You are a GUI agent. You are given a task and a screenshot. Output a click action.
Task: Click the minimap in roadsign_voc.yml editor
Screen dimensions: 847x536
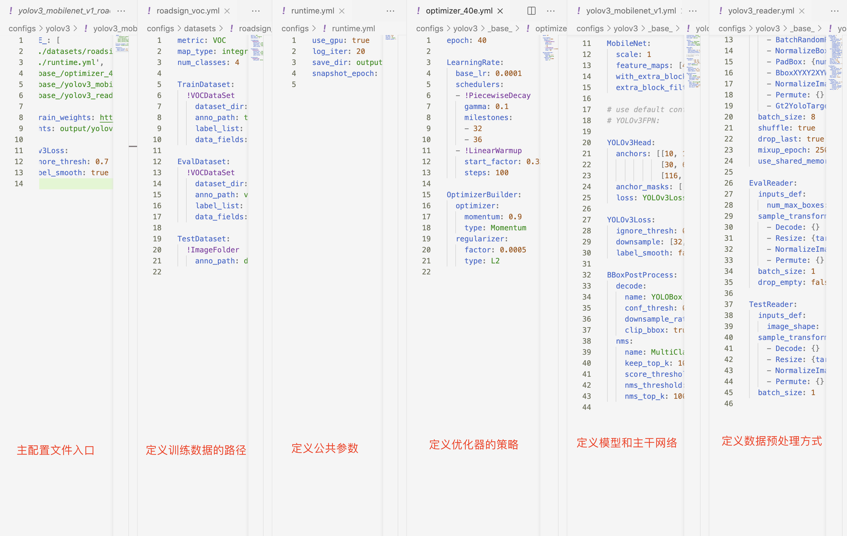(256, 47)
